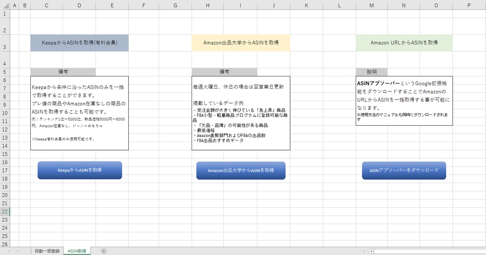Select column K header

pos(306,5)
